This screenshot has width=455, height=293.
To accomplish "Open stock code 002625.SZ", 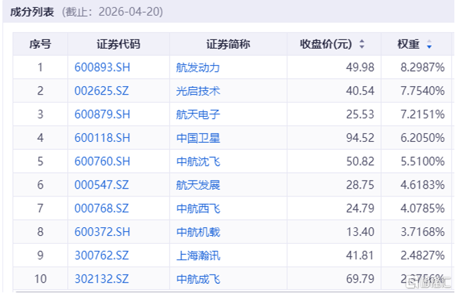I will point(101,91).
